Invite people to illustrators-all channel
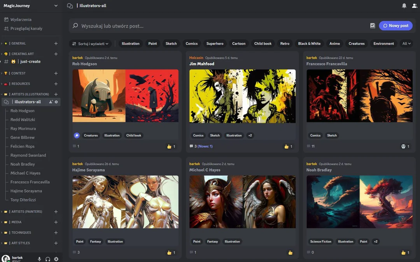The width and height of the screenshot is (420, 262). pyautogui.click(x=51, y=102)
